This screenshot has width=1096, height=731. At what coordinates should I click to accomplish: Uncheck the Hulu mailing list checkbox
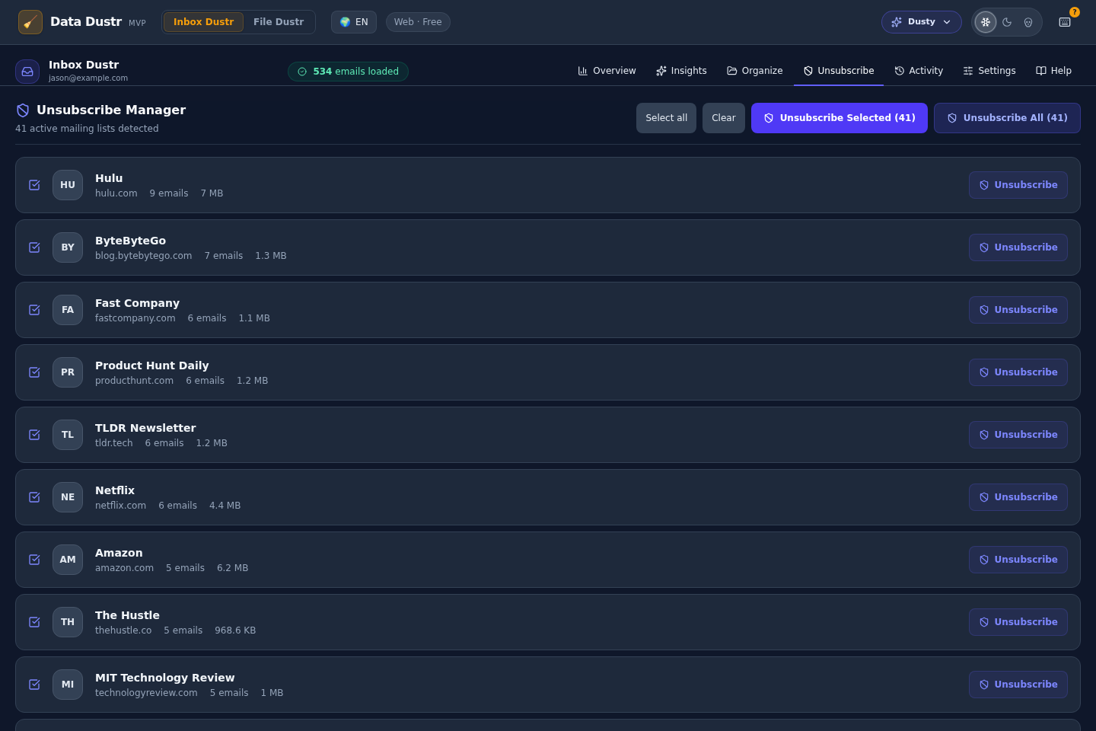tap(34, 185)
